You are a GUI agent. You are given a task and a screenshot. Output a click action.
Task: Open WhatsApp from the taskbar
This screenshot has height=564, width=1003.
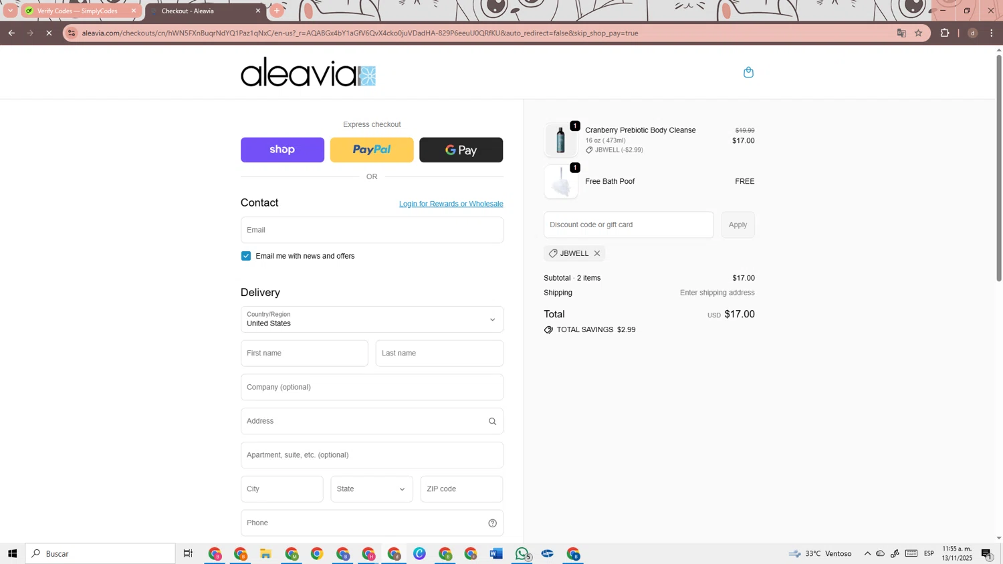click(522, 553)
